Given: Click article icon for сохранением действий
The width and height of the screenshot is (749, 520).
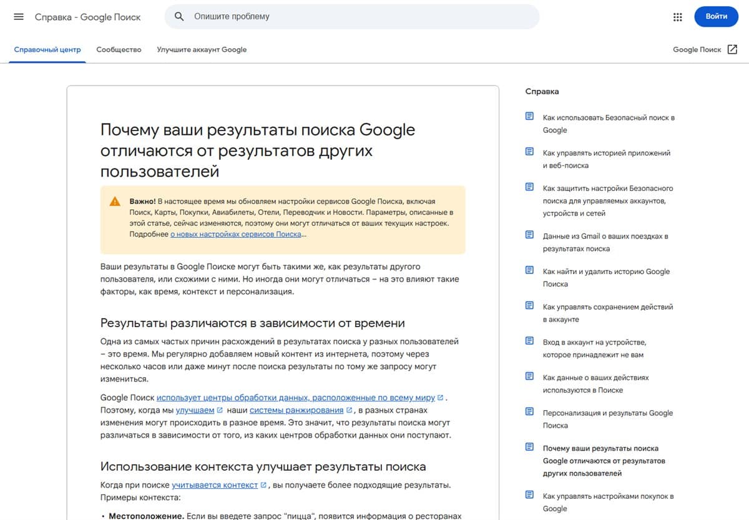Looking at the screenshot, I should tap(529, 305).
